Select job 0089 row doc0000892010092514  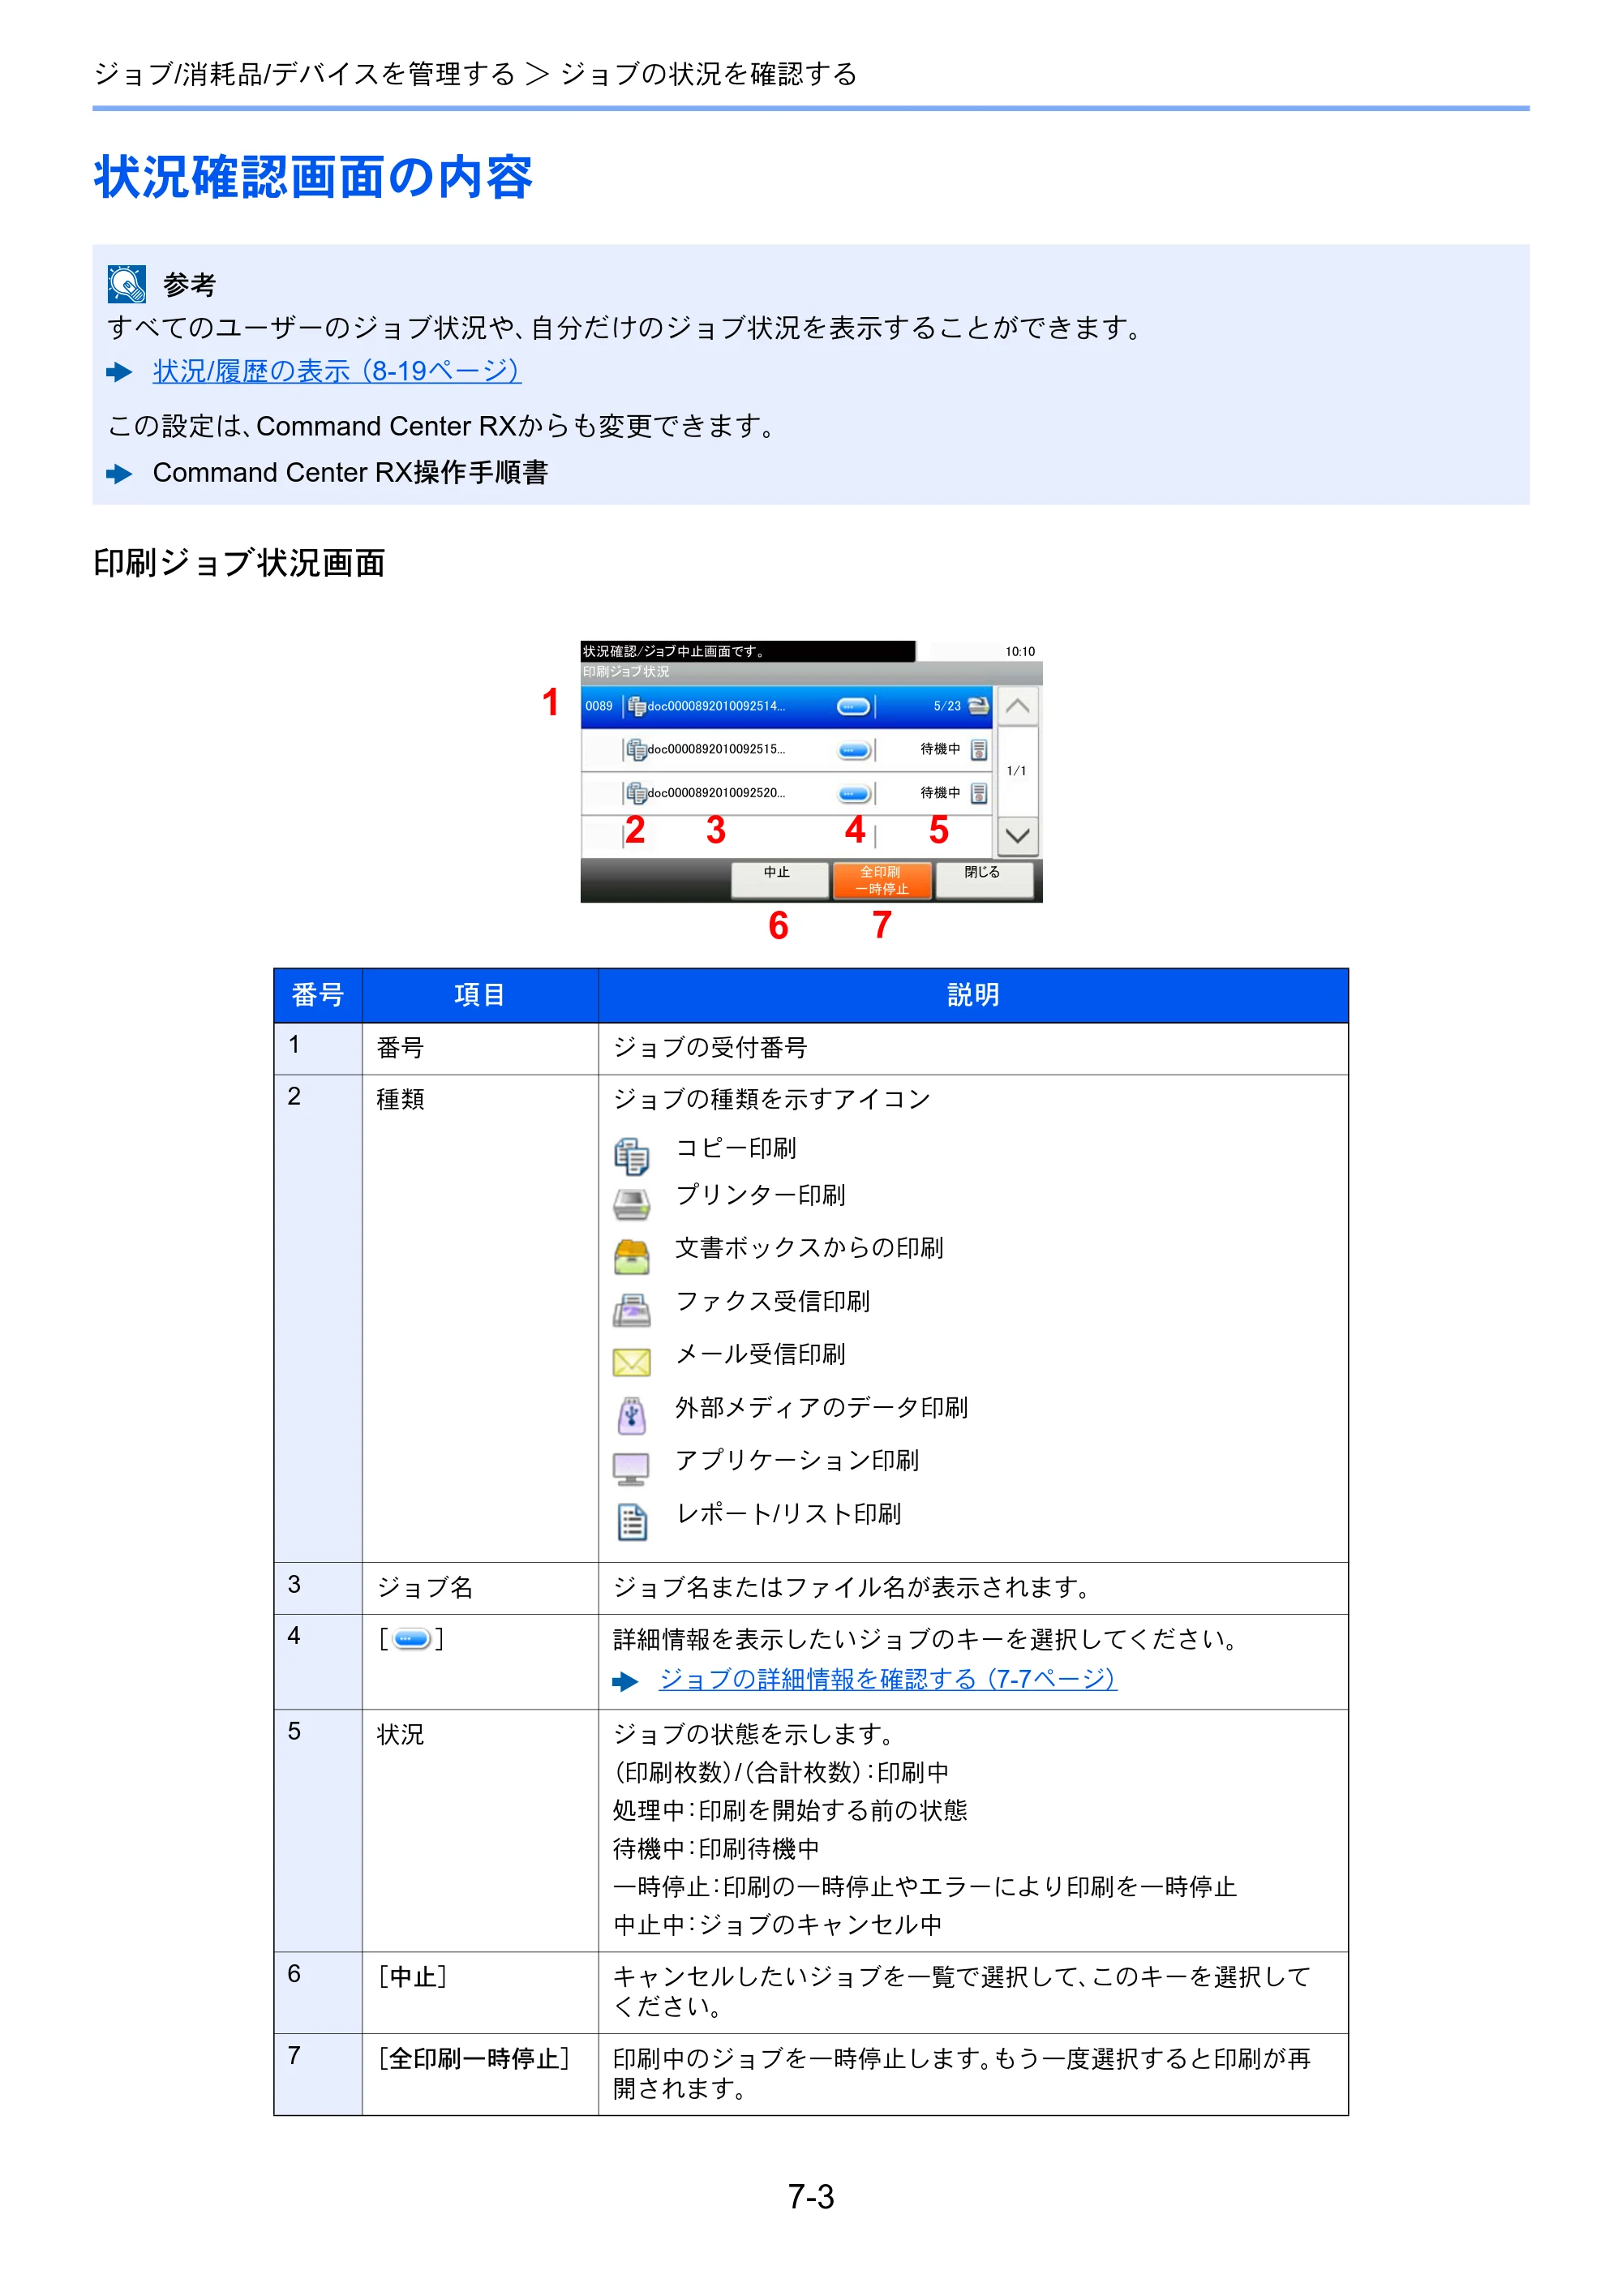click(x=786, y=706)
